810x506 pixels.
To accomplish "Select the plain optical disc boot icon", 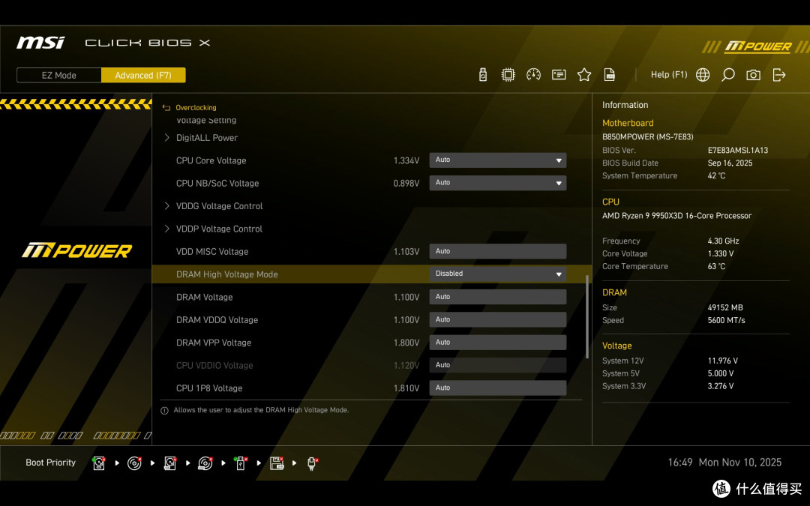I will [x=134, y=463].
